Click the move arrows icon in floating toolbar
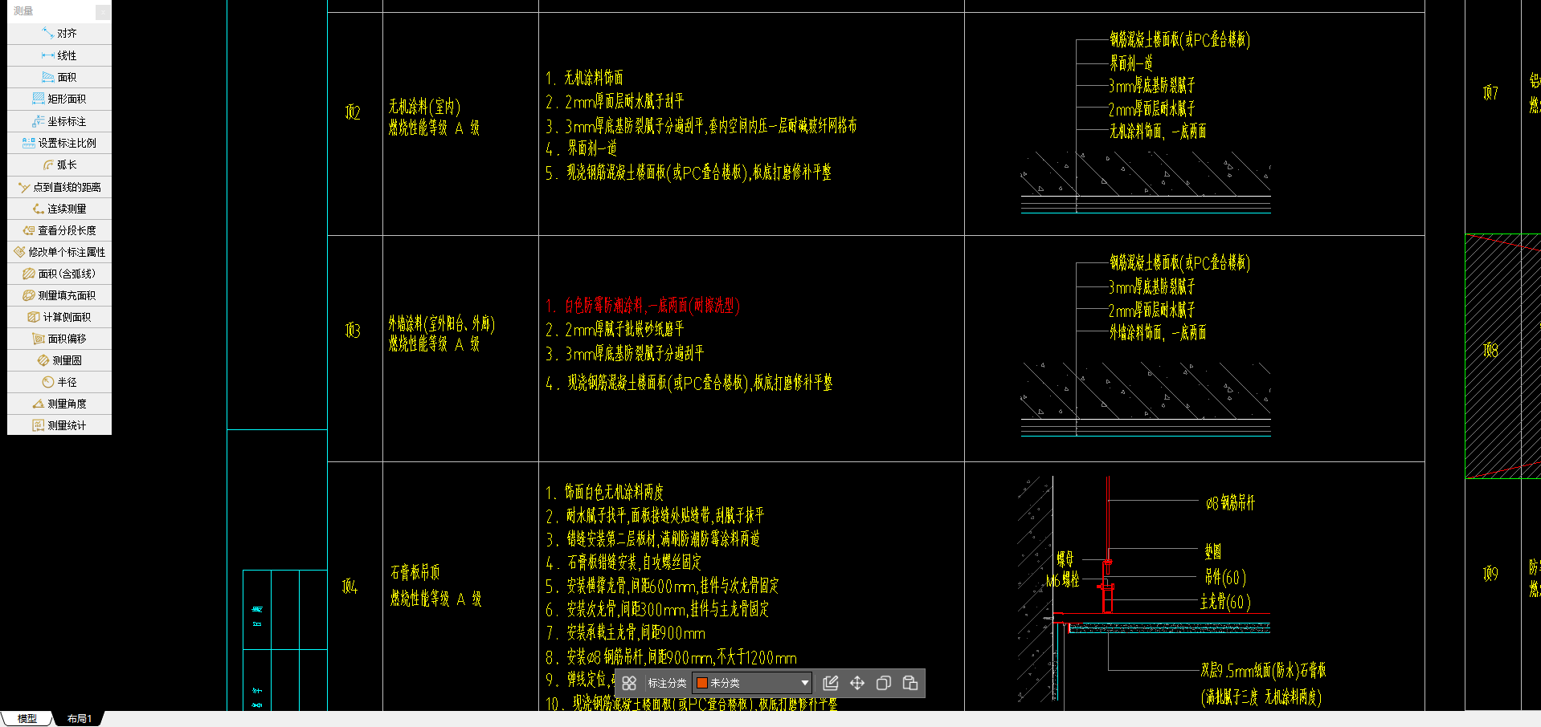The image size is (1541, 727). click(857, 683)
